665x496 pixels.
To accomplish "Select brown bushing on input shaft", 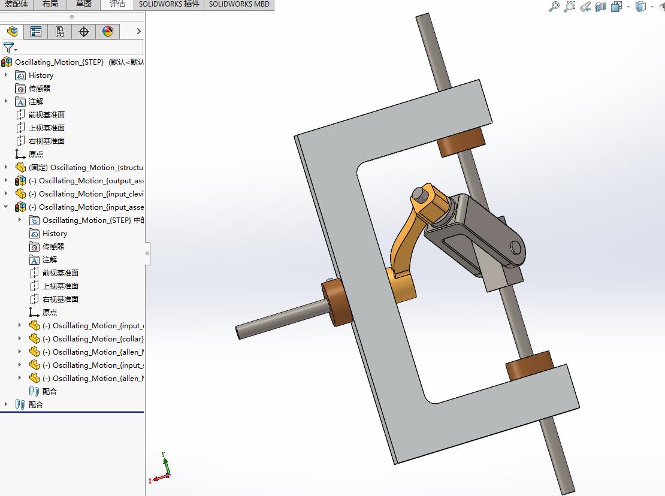I will pos(337,302).
